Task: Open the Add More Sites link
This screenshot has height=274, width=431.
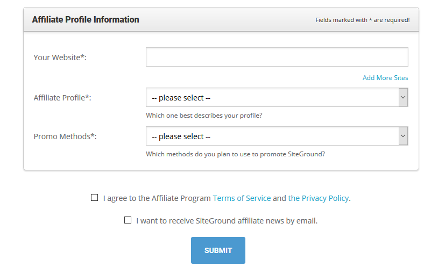Action: click(385, 78)
